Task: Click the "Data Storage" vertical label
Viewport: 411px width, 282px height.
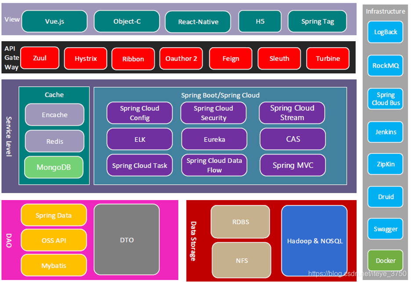Action: tap(193, 241)
